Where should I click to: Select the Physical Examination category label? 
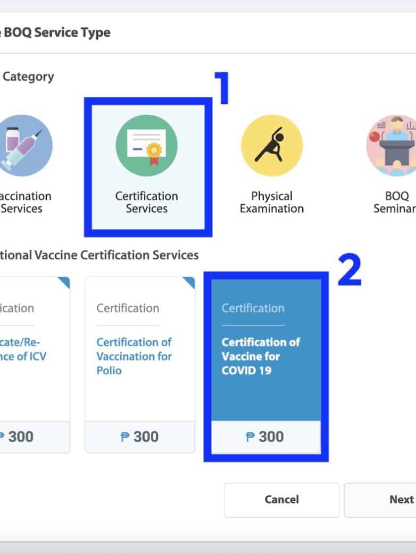[271, 202]
